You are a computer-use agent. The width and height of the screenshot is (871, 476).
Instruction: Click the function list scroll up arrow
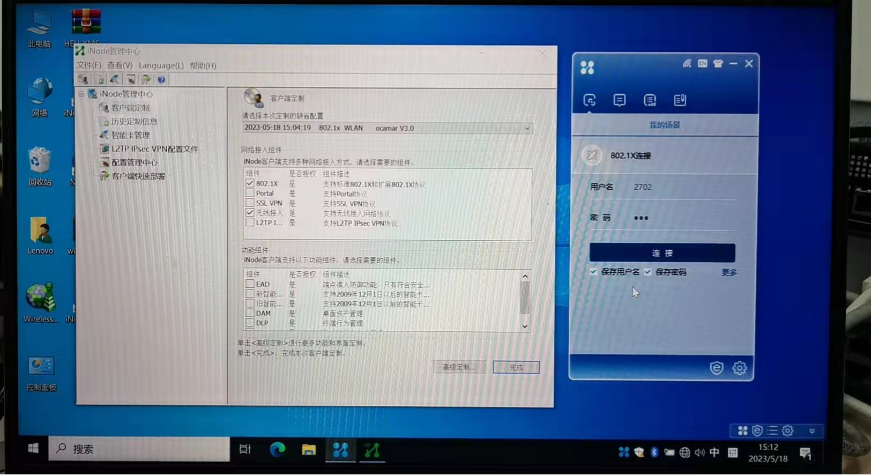(525, 276)
